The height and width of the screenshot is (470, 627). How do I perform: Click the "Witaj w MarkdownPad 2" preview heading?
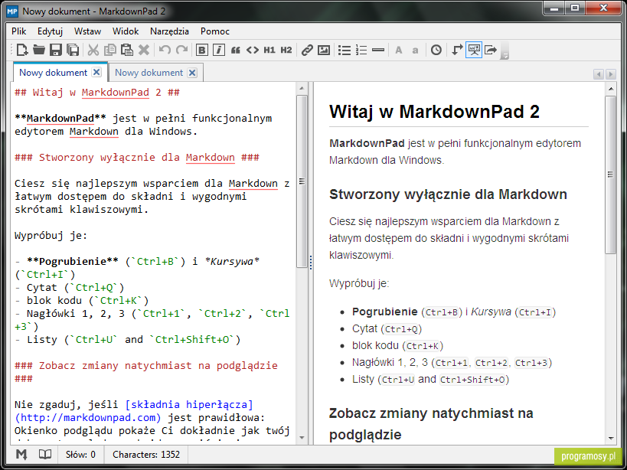coord(434,112)
